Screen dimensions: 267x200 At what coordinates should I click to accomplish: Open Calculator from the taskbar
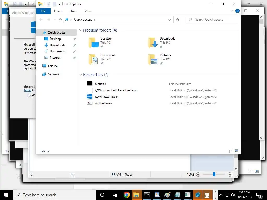coord(207,195)
